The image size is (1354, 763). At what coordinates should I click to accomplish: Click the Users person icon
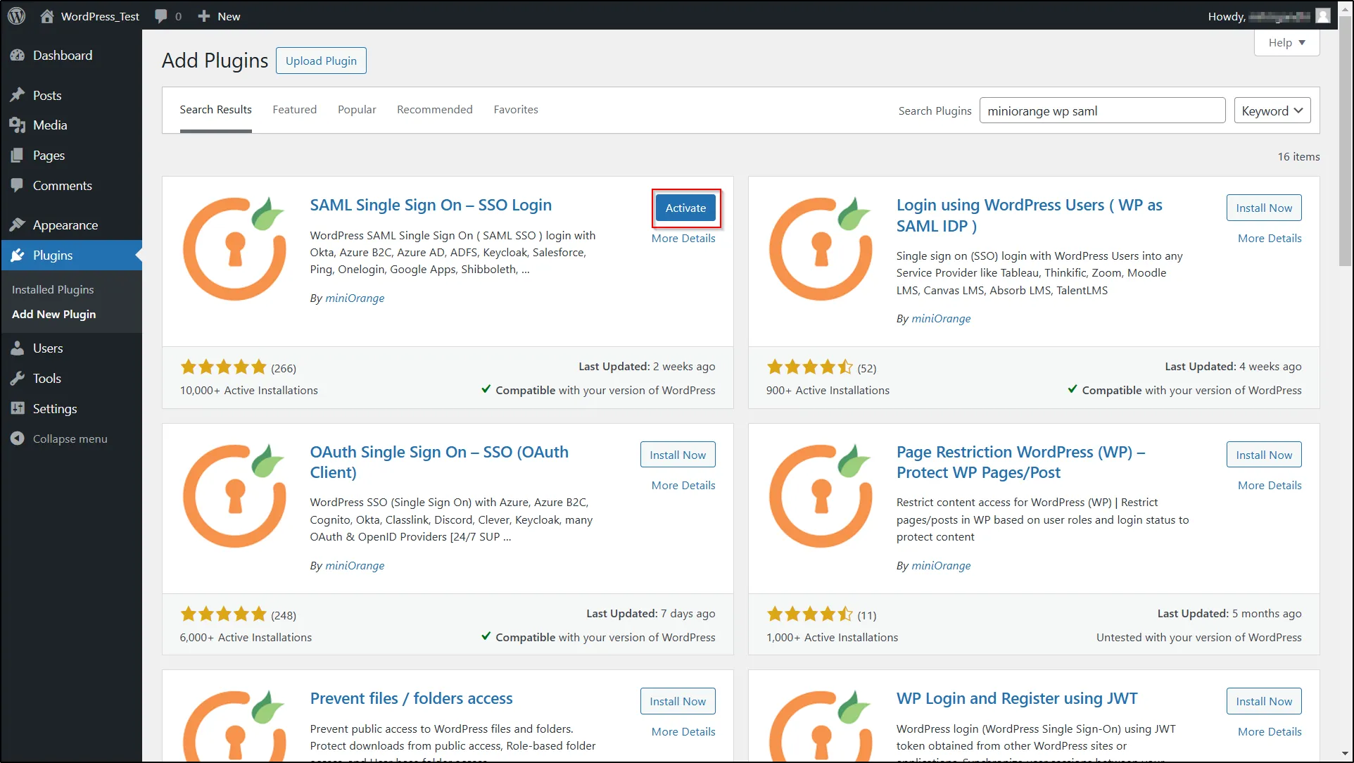point(18,348)
